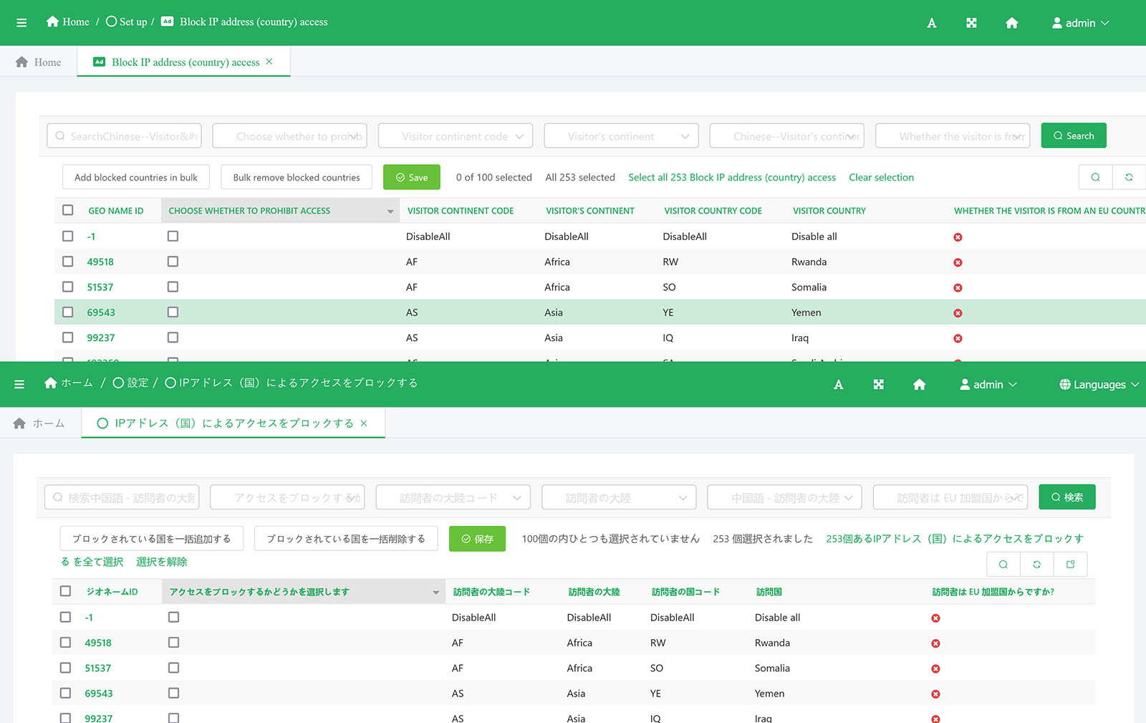1146x723 pixels.
Task: Select row 99237 checkbox in English table
Action: coord(68,337)
